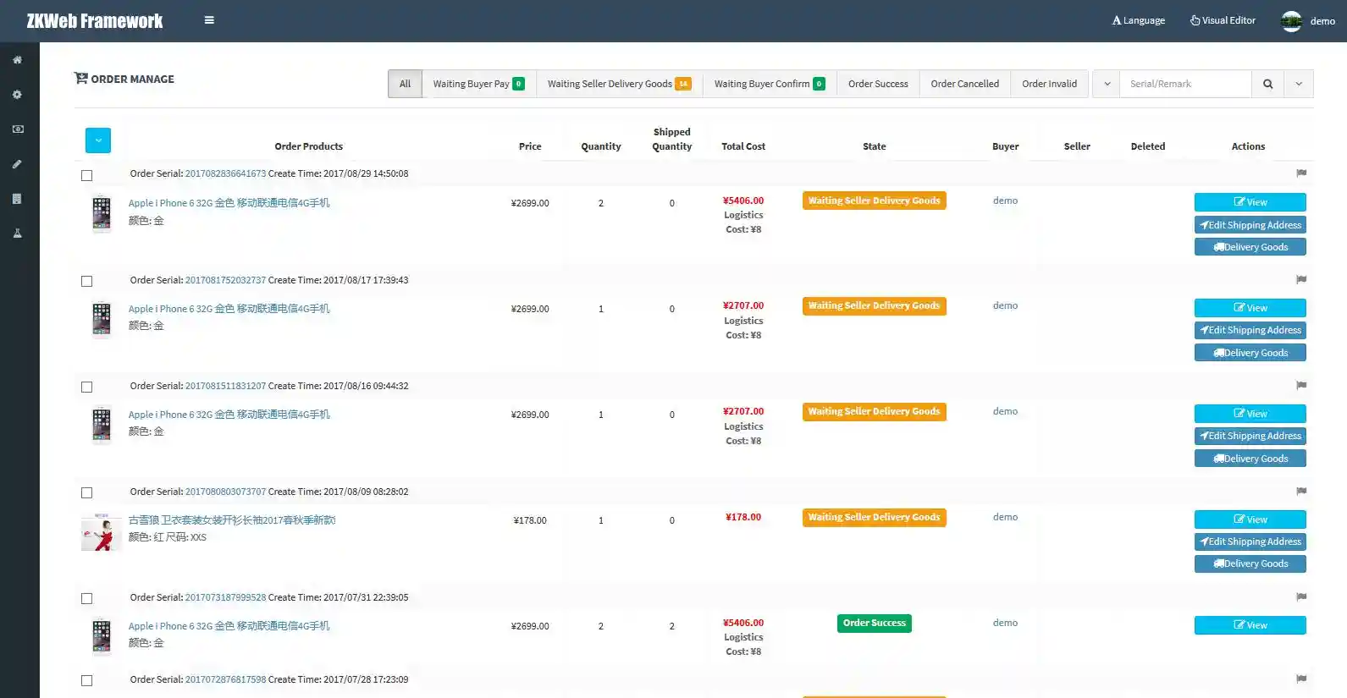This screenshot has width=1347, height=698.
Task: Open the home icon in the sidebar
Action: pos(17,60)
